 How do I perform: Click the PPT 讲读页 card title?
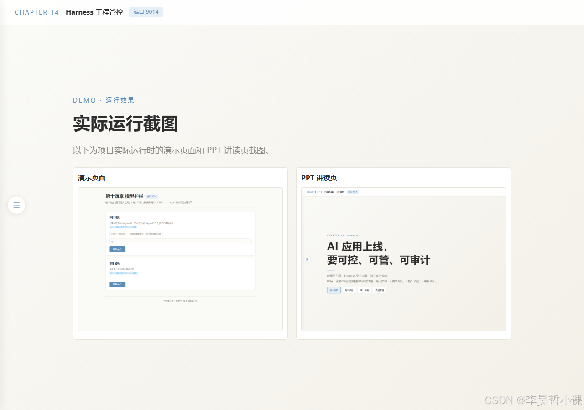[319, 178]
